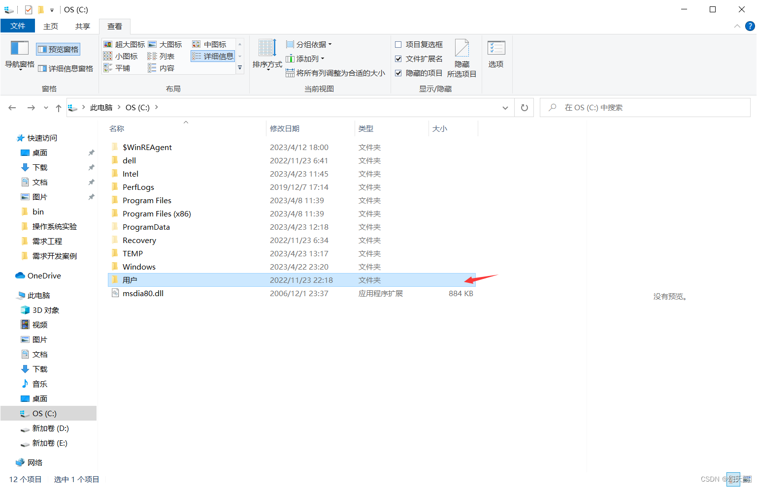Open the Group by (分组依据) dropdown

[309, 44]
